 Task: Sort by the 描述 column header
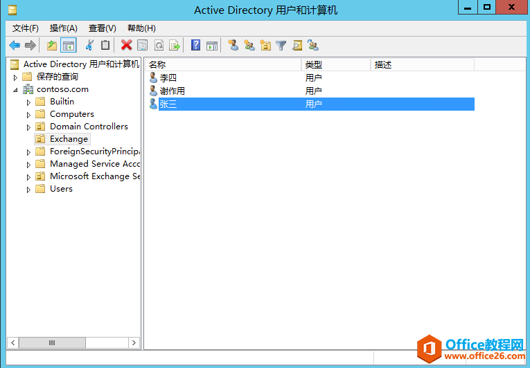pyautogui.click(x=423, y=64)
